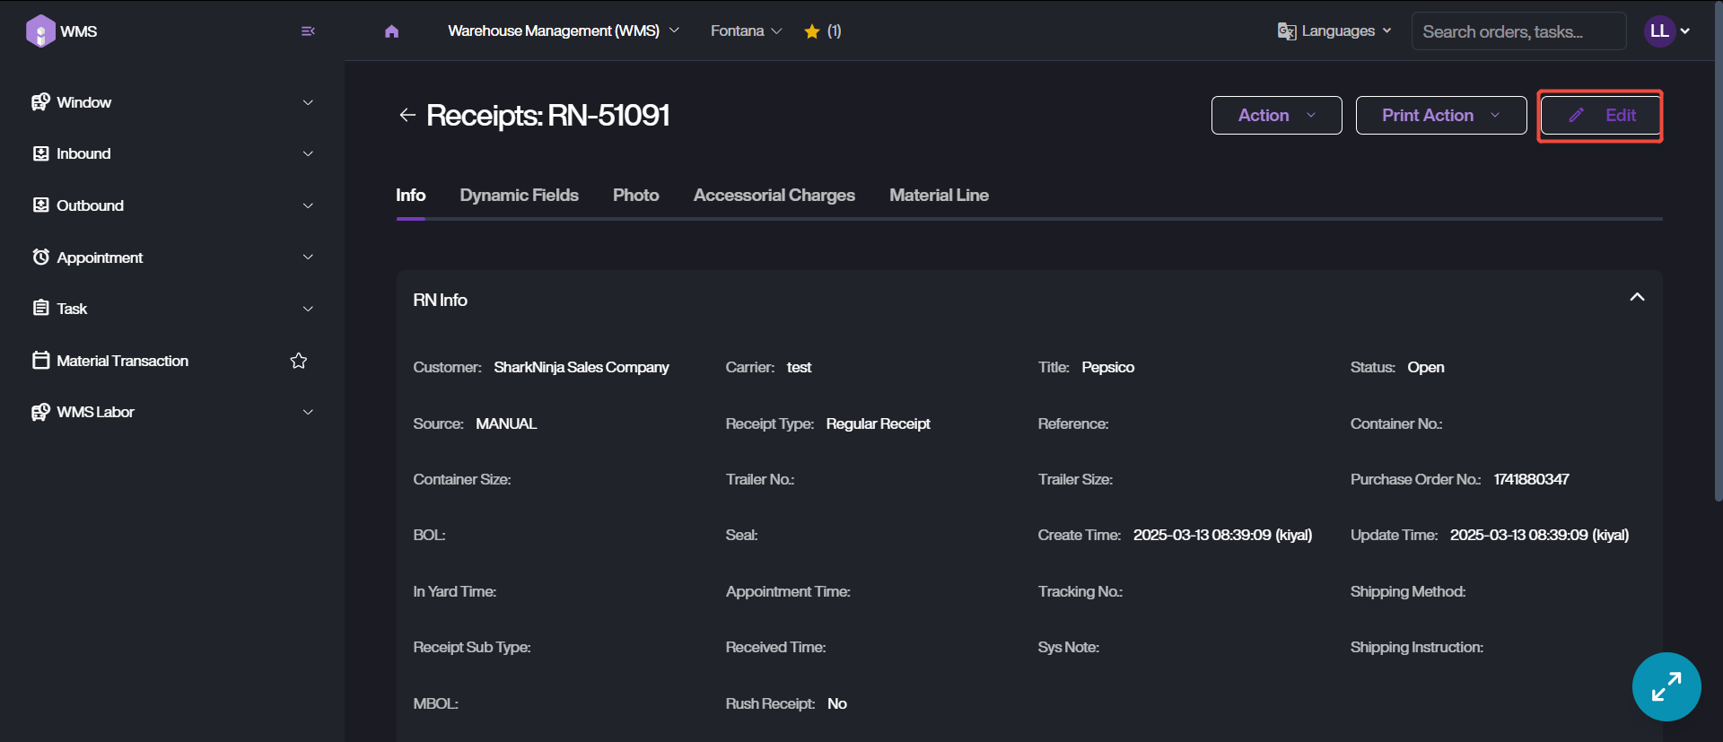Open the Print Action dropdown
Viewport: 1723px width, 742px height.
(1440, 116)
